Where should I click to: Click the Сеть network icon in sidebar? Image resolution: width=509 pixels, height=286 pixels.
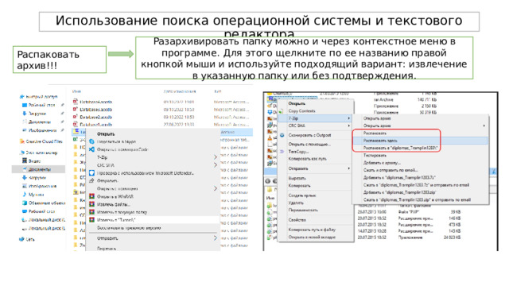click(x=21, y=239)
